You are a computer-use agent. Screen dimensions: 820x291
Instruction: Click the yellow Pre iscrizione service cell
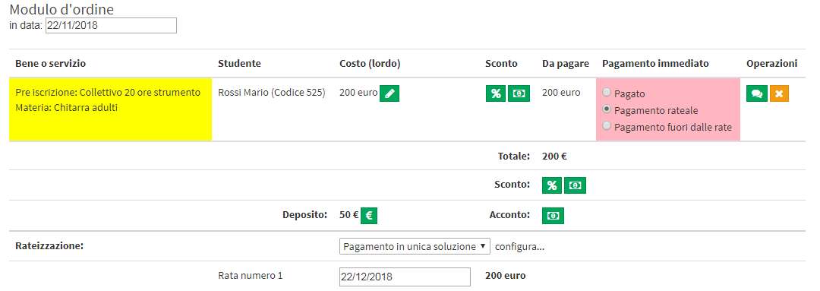click(x=110, y=109)
